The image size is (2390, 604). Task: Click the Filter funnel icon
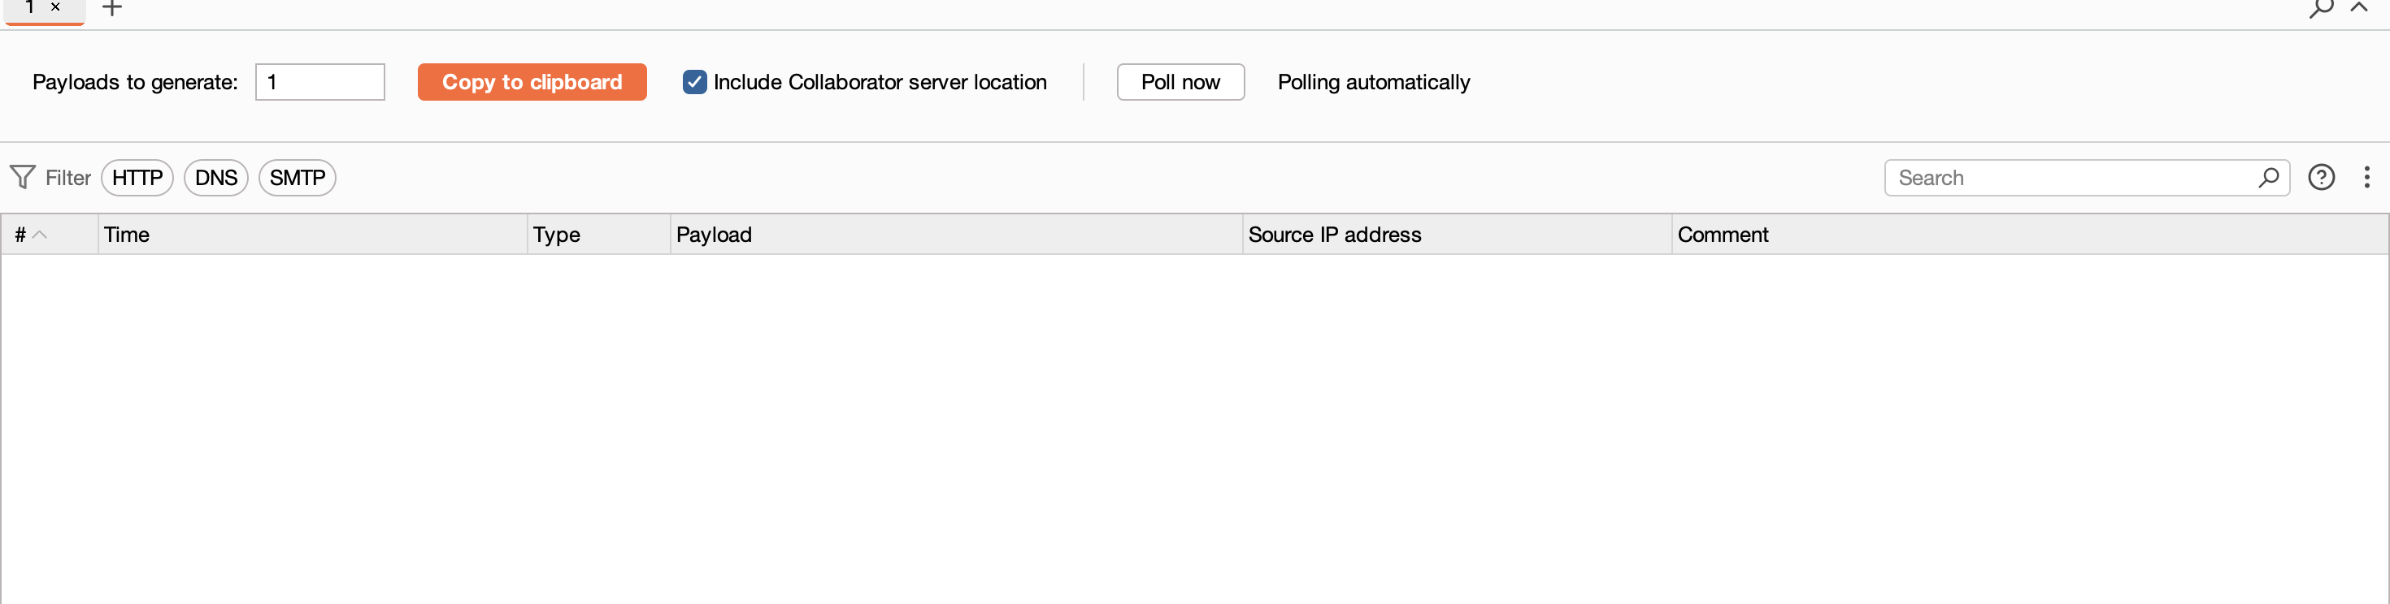tap(22, 177)
